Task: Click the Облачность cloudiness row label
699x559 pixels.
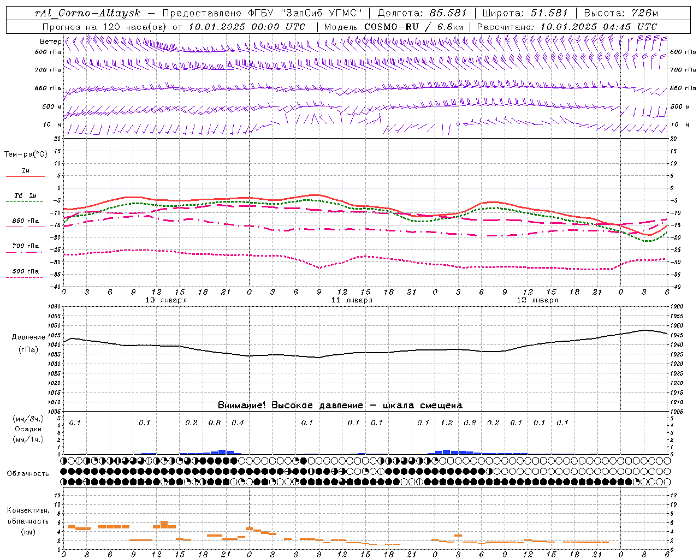Action: pyautogui.click(x=28, y=474)
